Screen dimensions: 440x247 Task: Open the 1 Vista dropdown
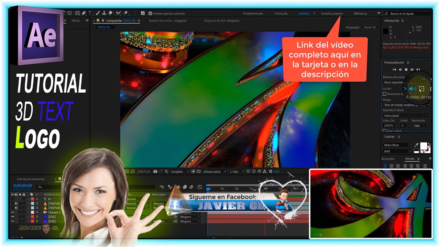(237, 172)
